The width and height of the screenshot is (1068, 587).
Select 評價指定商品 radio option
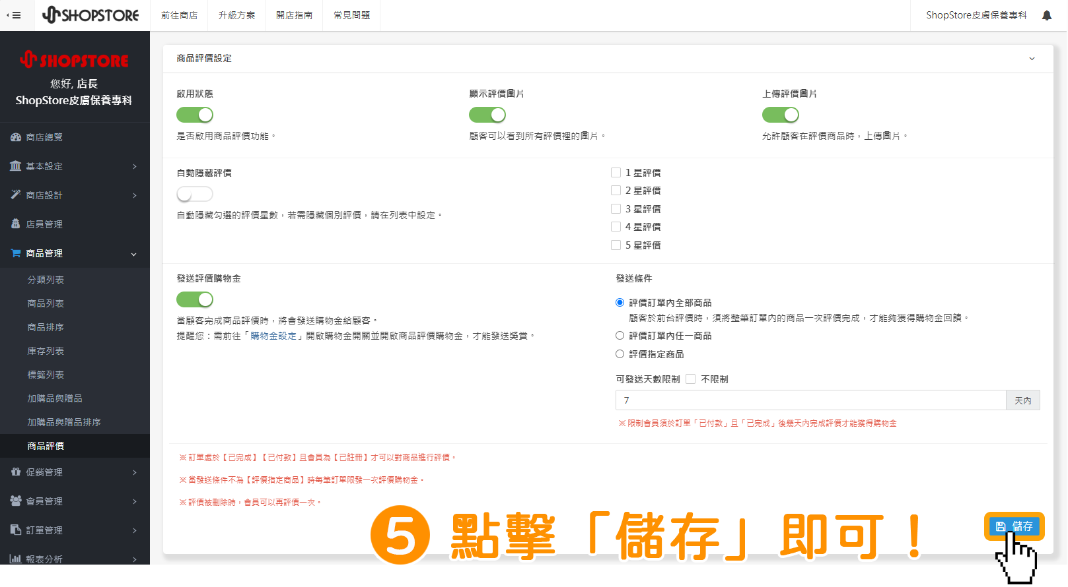(620, 354)
